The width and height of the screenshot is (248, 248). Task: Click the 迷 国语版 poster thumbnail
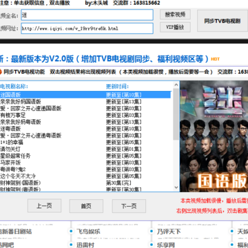point(214,136)
